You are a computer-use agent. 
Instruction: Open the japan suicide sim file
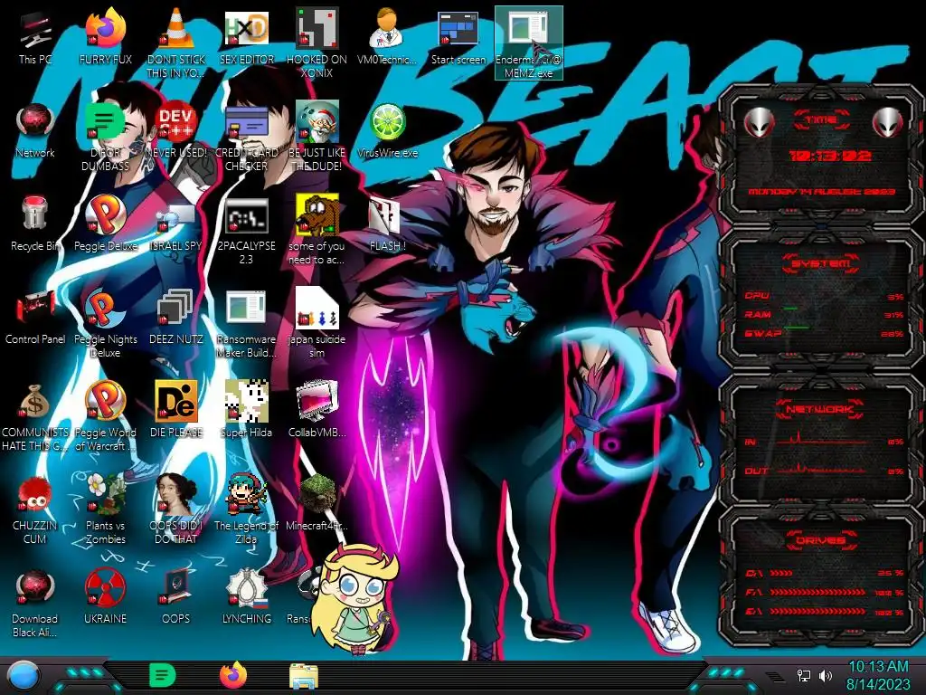point(317,322)
